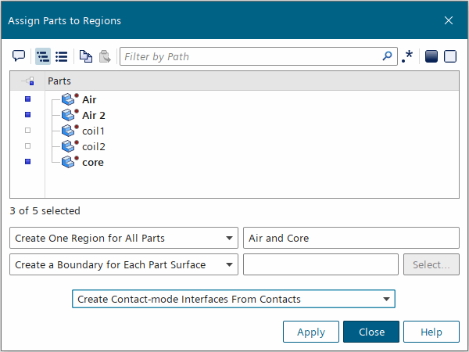This screenshot has width=469, height=352.
Task: Switch to the tree view icon
Action: 43,56
